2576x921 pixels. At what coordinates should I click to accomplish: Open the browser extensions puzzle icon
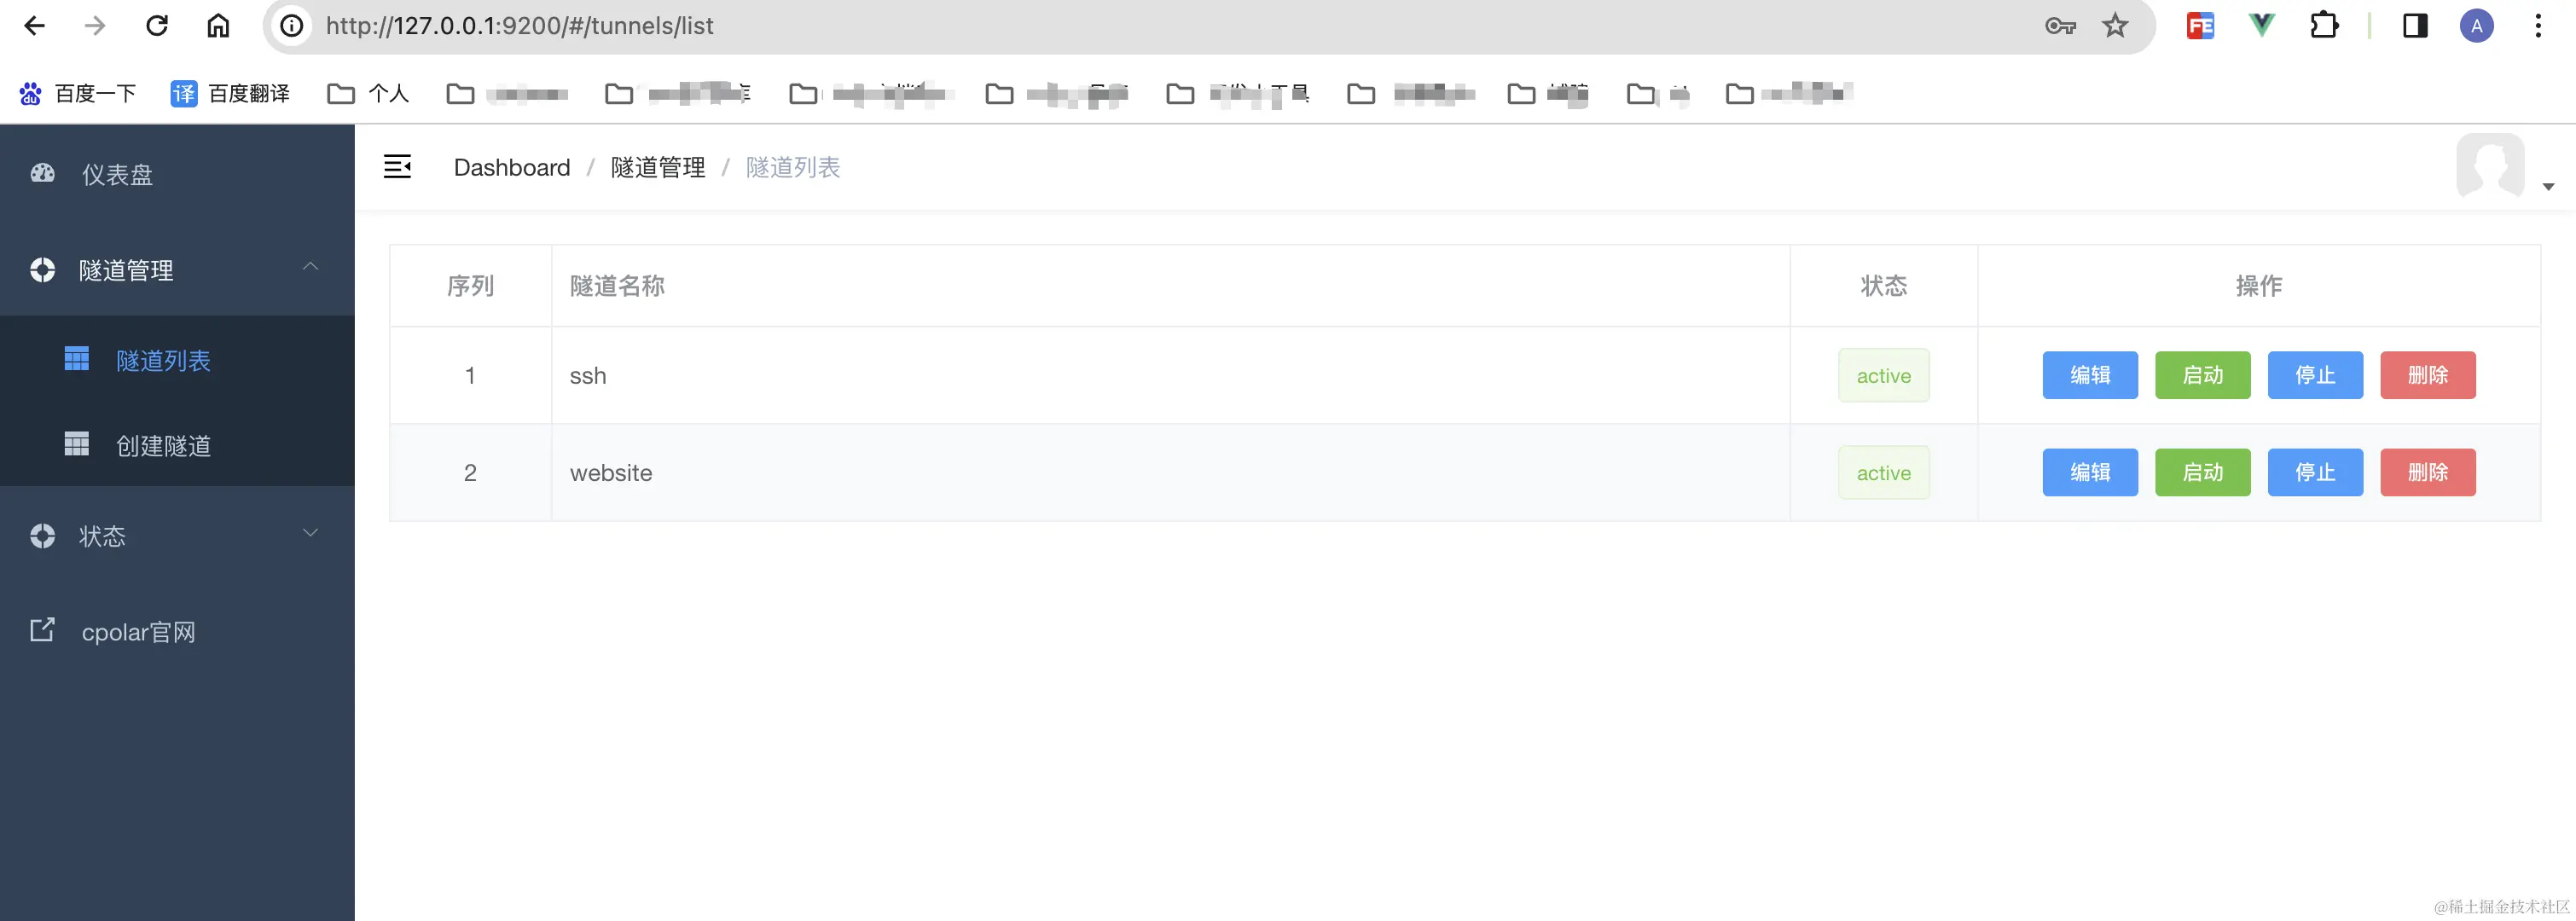(x=2324, y=26)
